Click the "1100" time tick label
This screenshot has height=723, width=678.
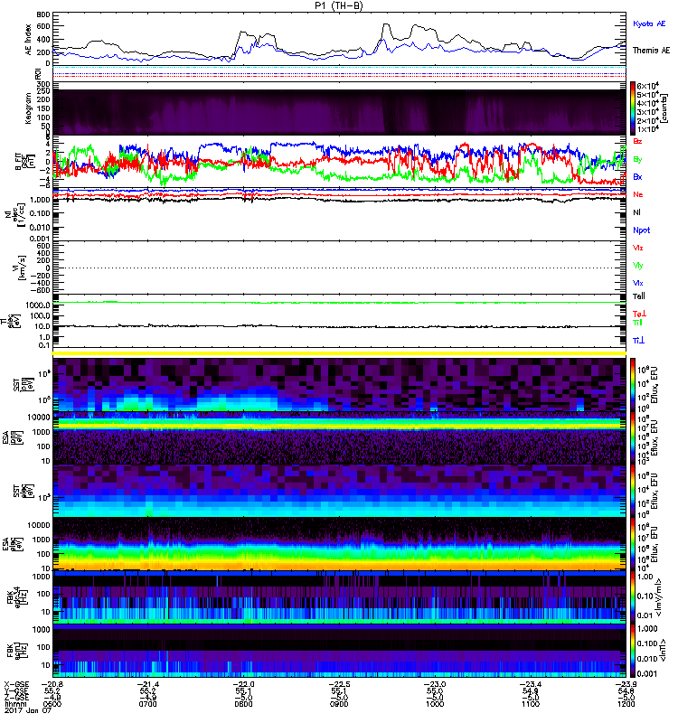click(531, 704)
